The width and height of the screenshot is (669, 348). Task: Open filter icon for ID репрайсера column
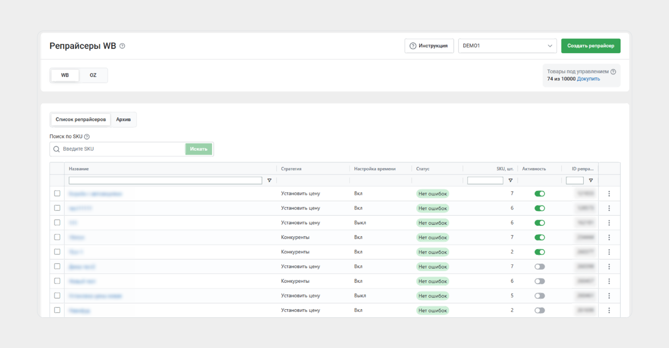point(591,180)
